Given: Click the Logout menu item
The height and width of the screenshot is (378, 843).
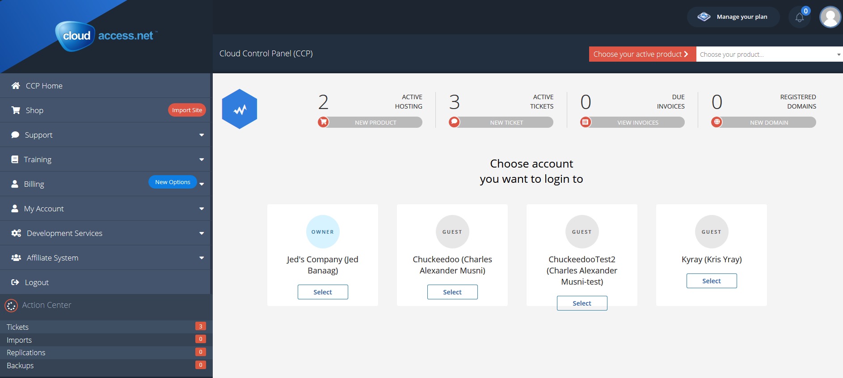Looking at the screenshot, I should coord(105,282).
